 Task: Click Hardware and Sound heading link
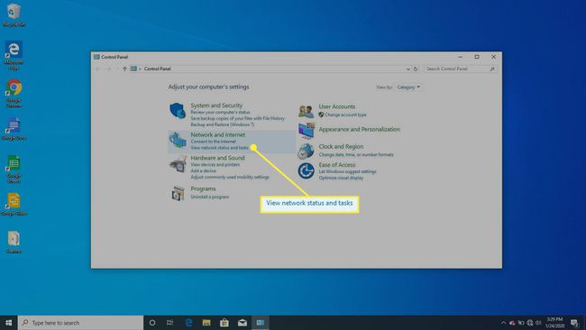click(x=217, y=158)
